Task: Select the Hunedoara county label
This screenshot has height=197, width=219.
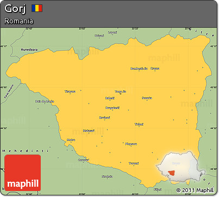Action: [29, 50]
